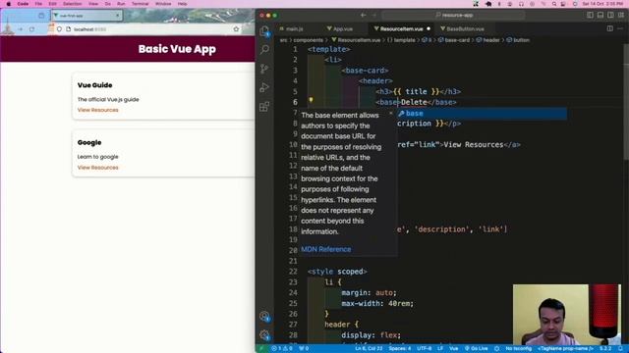629x353 pixels.
Task: Bookmark the page with the browser star icon
Action: coord(236,29)
